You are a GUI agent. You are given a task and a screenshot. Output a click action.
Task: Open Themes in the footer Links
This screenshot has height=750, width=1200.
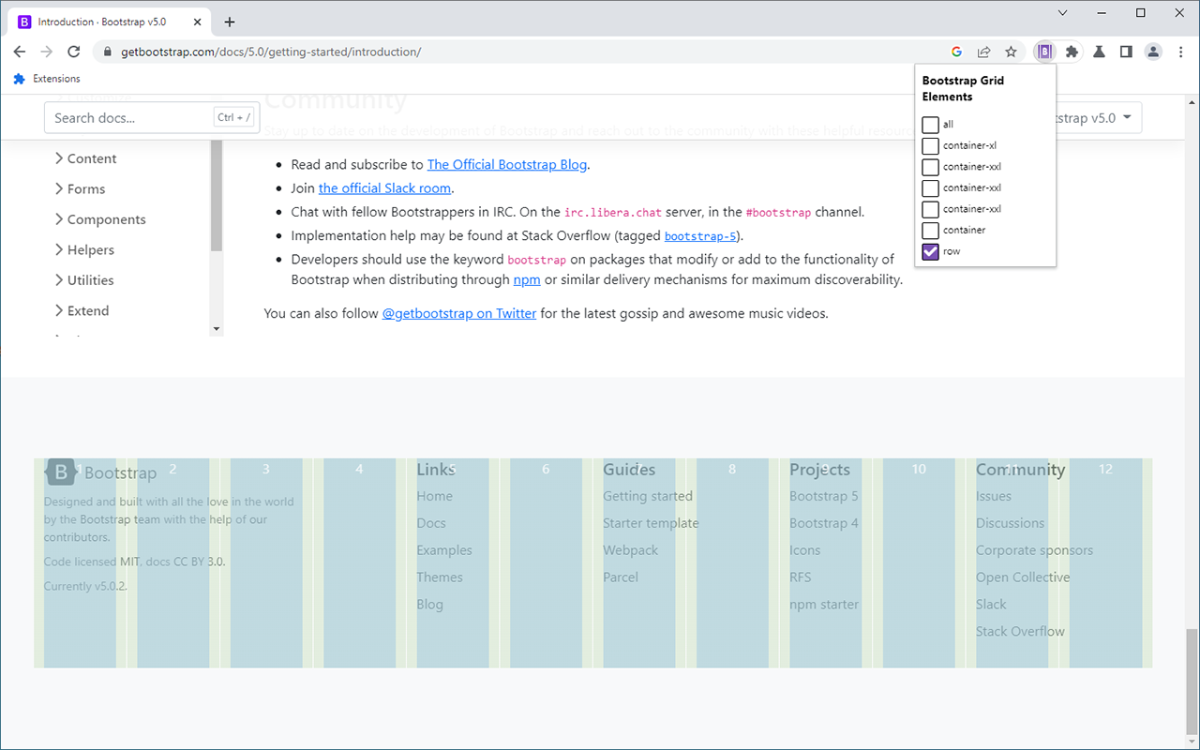point(440,577)
